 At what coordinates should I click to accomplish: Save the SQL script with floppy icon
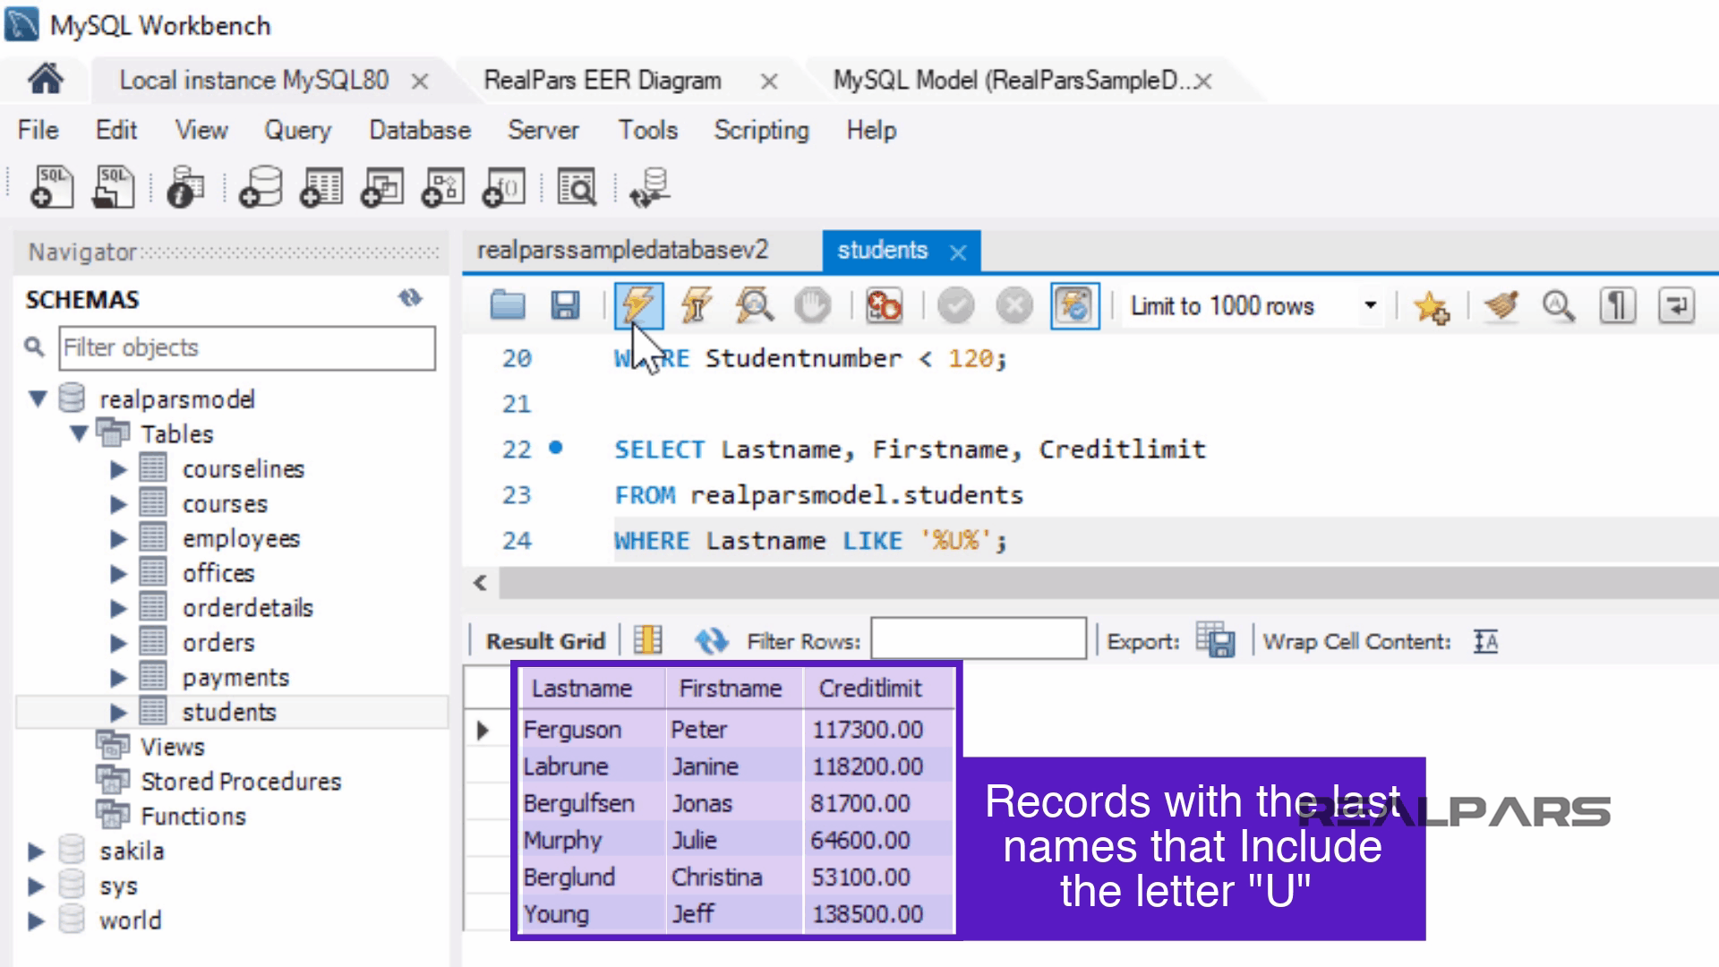pyautogui.click(x=565, y=306)
